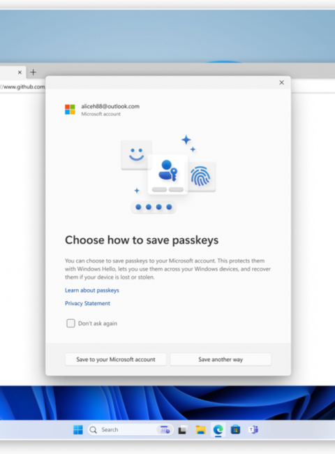This screenshot has height=454, width=335.
Task: Click Save to your Microsoft account
Action: (116, 359)
